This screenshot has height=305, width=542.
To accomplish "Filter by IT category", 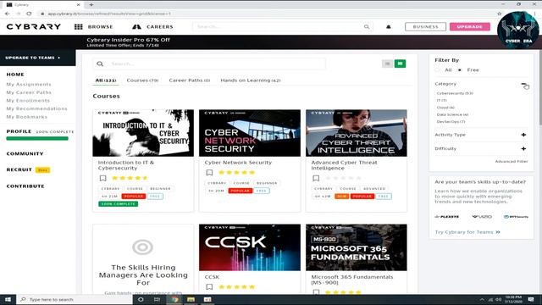I will point(441,100).
